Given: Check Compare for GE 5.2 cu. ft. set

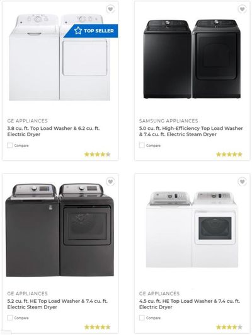Looking at the screenshot, I should pyautogui.click(x=10, y=318).
